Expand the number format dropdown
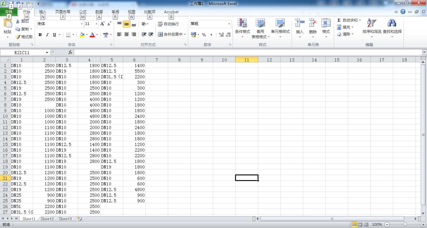Viewport: 427px width, 228px height. pos(229,24)
